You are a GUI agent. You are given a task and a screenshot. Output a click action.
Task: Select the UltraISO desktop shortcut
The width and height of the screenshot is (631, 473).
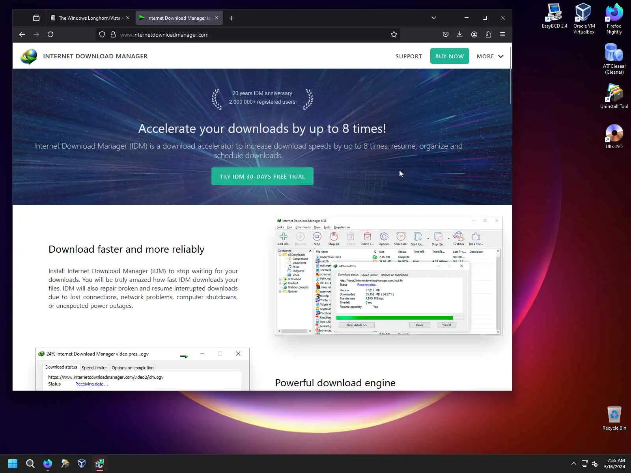614,137
